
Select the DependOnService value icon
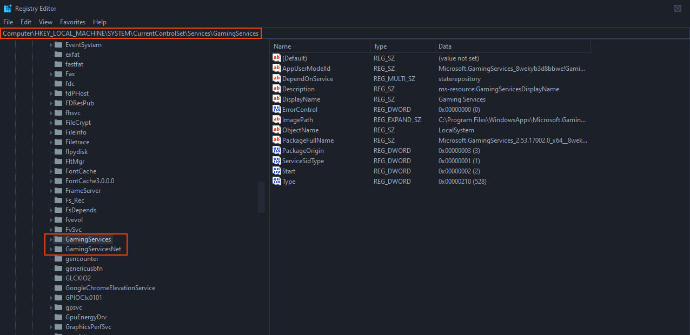click(277, 78)
